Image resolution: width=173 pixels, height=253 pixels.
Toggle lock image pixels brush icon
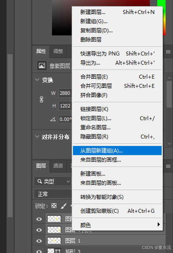point(64,206)
